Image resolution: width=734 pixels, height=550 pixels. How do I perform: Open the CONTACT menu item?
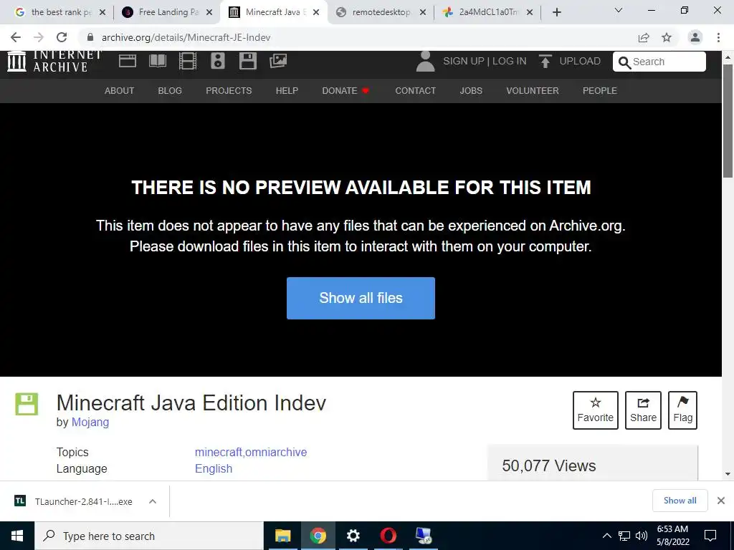point(415,91)
